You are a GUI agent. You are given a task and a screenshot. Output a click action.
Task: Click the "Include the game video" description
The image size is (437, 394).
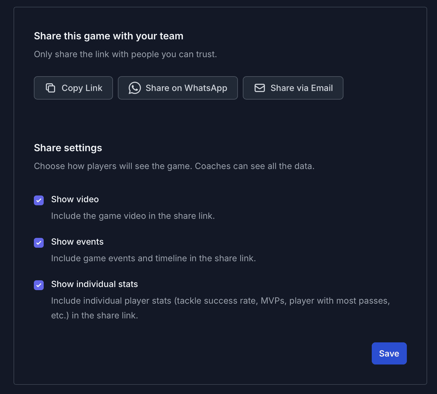[x=133, y=216]
